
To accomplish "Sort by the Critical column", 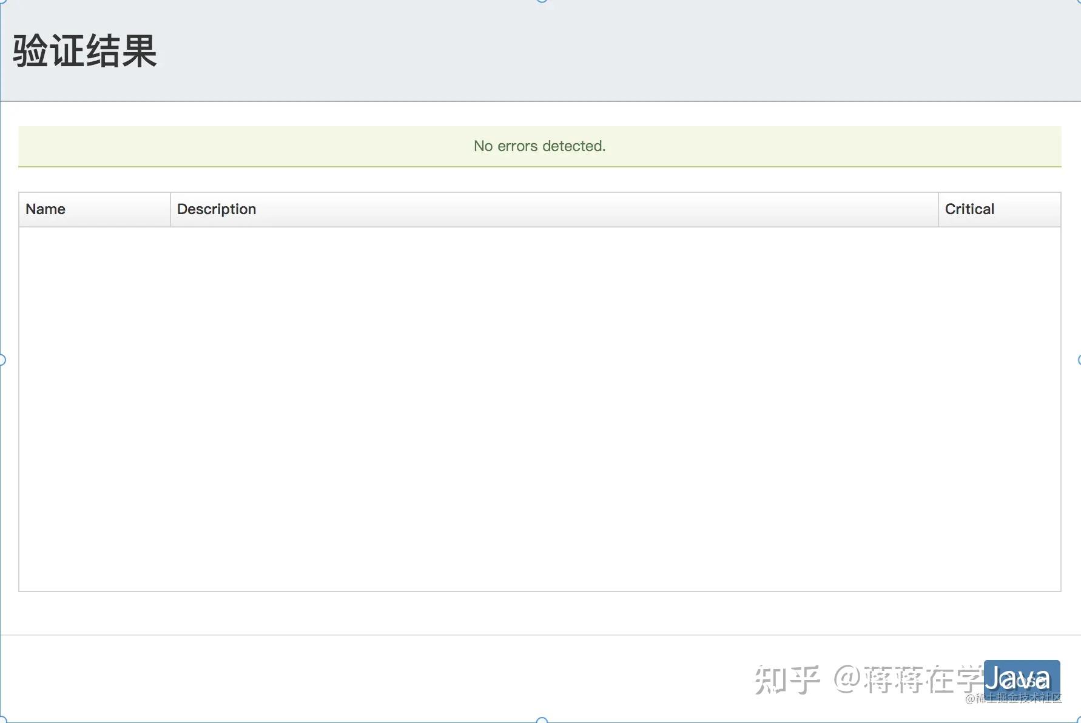I will click(969, 209).
